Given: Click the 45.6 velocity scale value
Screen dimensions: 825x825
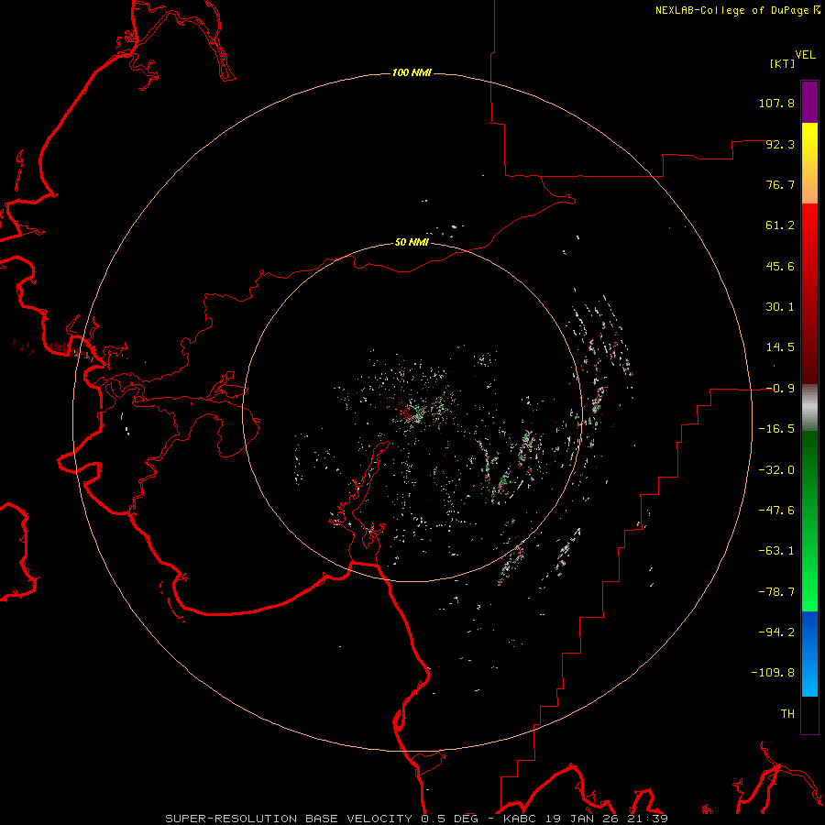Looking at the screenshot, I should pos(780,266).
